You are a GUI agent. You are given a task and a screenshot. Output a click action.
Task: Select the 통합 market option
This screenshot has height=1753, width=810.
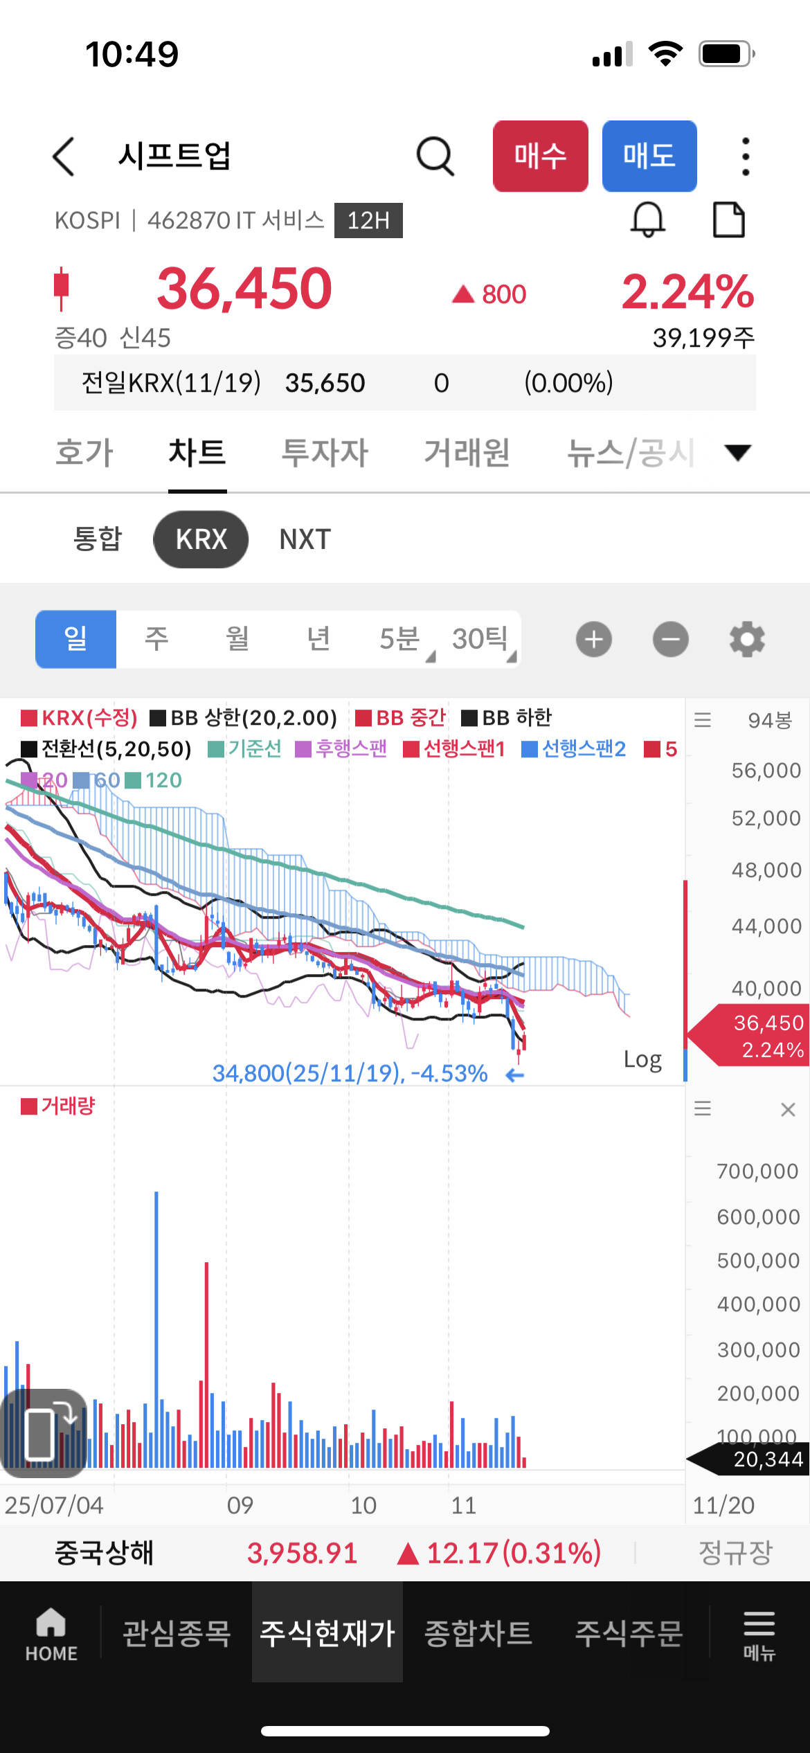pyautogui.click(x=98, y=539)
